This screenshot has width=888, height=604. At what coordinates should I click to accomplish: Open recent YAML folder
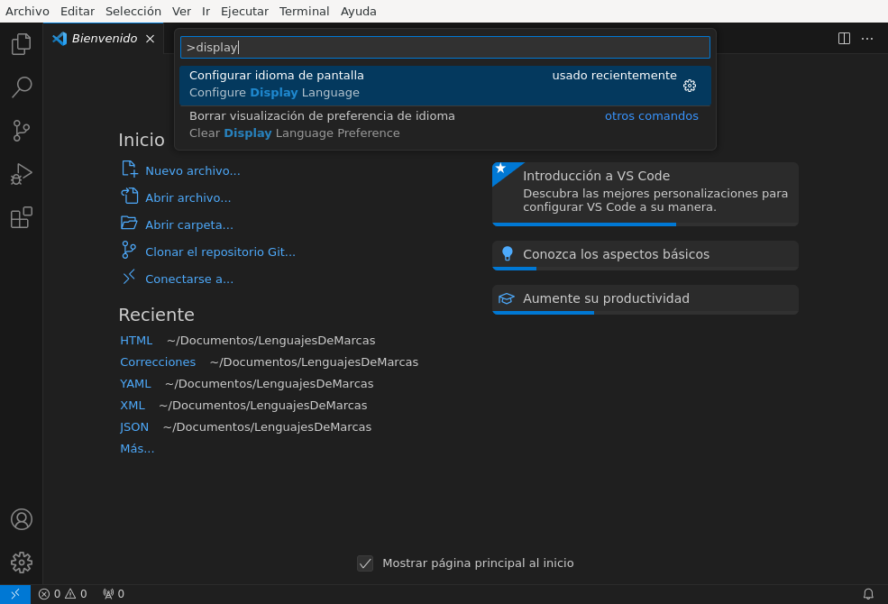click(x=135, y=384)
